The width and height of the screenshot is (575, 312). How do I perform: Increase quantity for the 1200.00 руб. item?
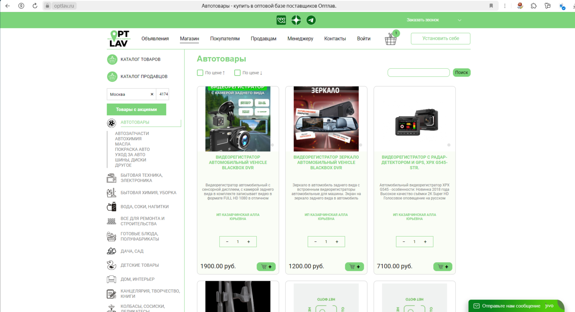pos(337,242)
